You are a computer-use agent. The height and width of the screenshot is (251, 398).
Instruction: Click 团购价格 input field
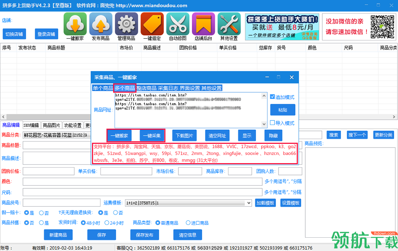(x=49, y=171)
